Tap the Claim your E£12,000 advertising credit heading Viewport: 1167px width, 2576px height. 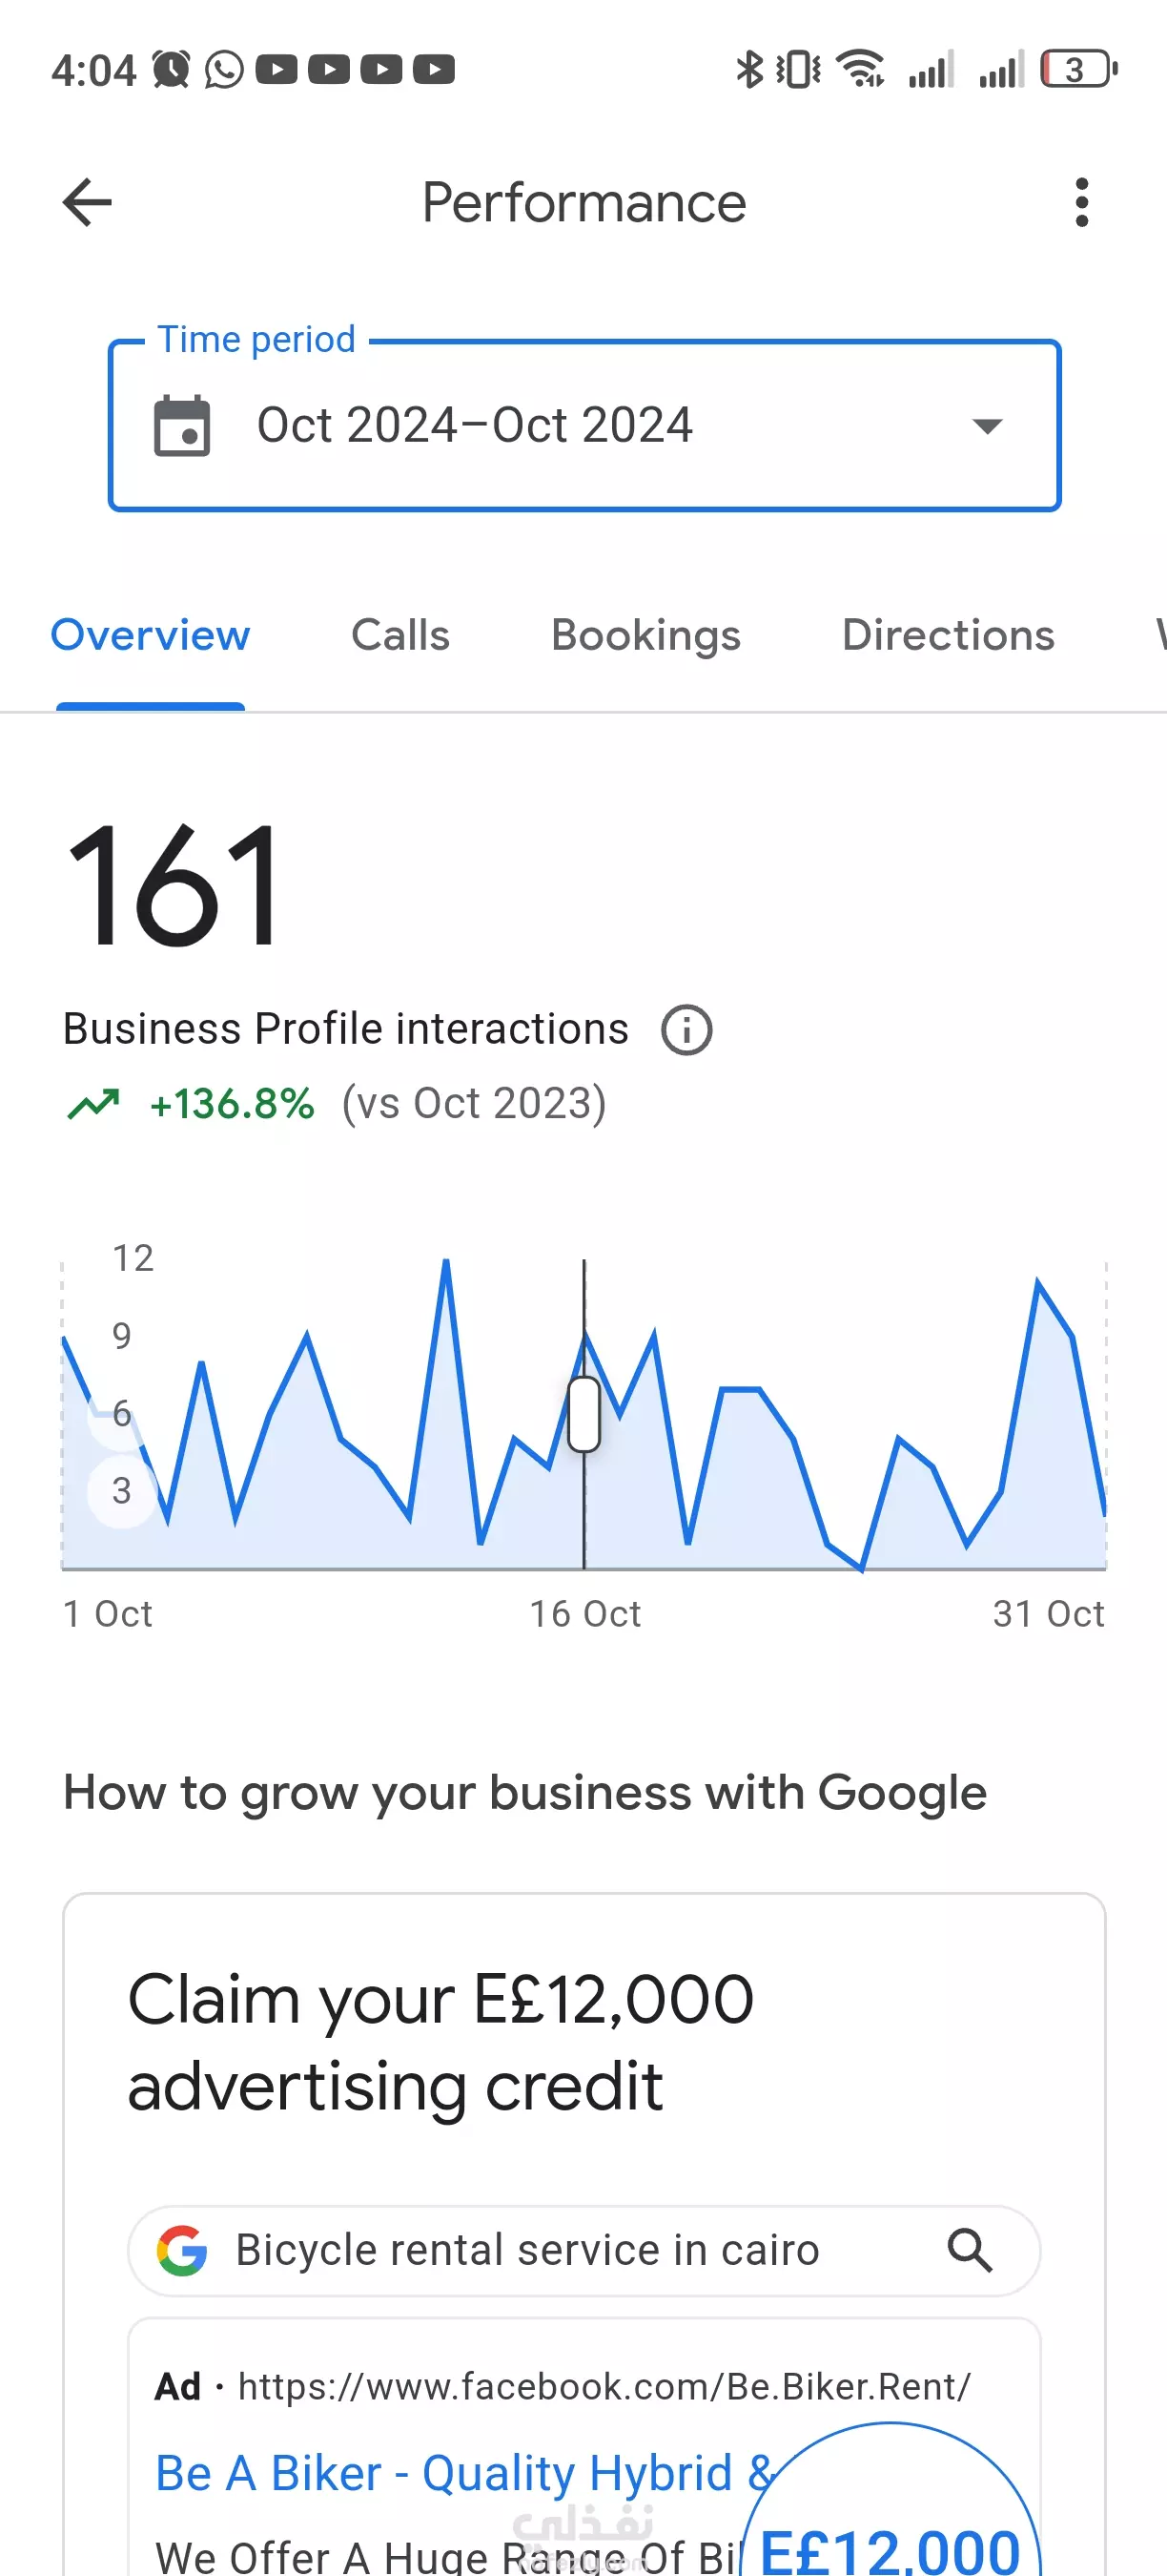[x=440, y=2042]
